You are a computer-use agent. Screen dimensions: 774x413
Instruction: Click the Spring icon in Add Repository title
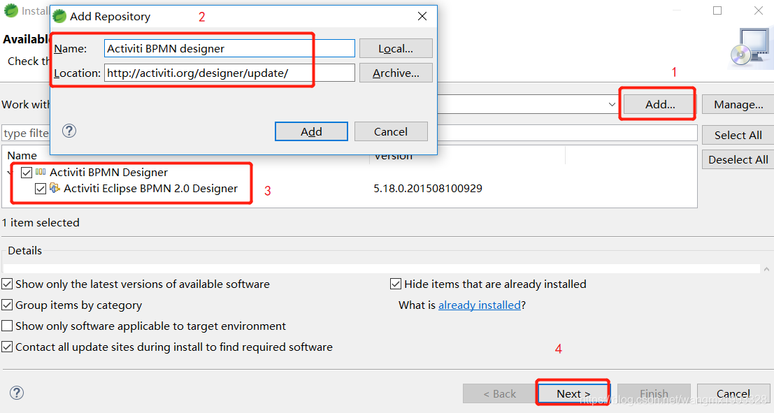click(x=59, y=16)
